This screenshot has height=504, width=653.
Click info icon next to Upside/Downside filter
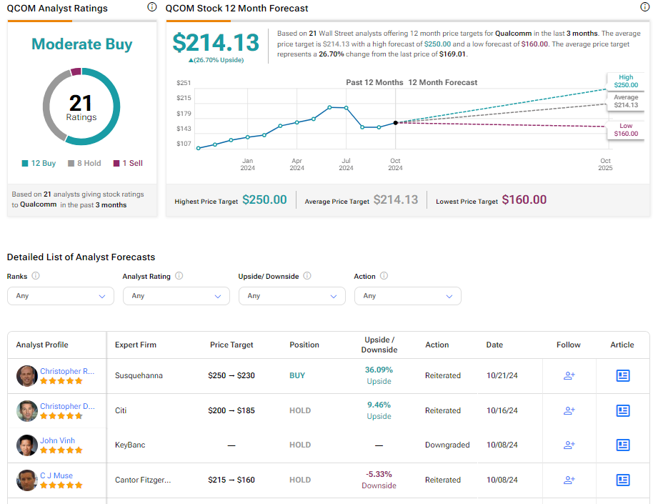pyautogui.click(x=307, y=276)
